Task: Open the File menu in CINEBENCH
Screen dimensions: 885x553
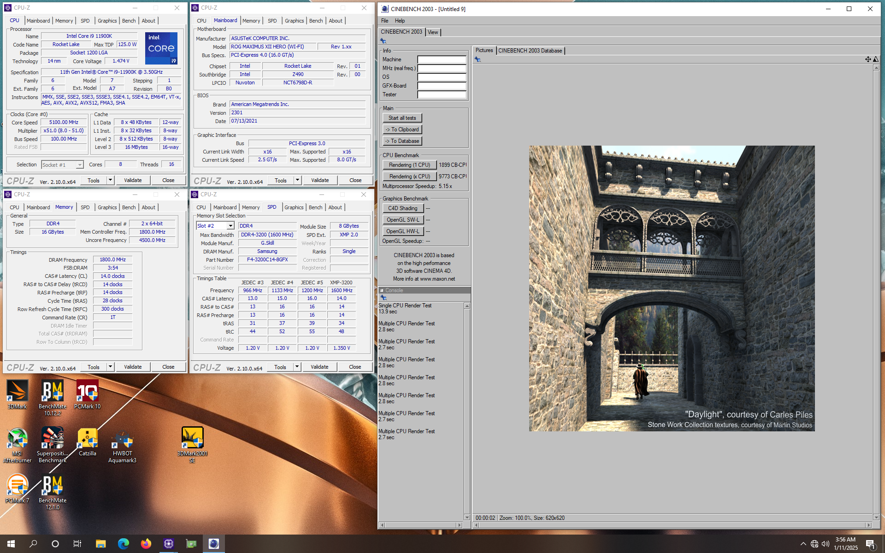Action: [385, 21]
